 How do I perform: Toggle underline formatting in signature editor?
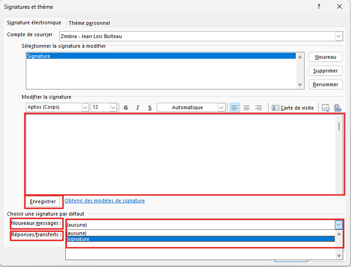150,108
